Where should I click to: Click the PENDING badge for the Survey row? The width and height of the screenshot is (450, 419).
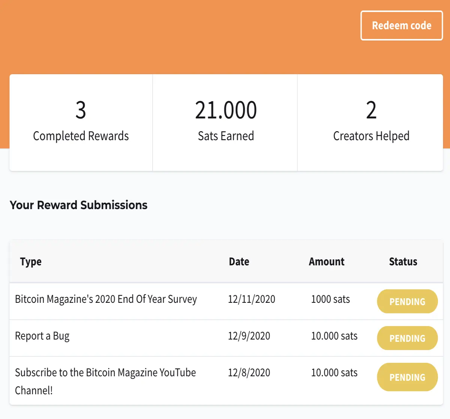407,301
